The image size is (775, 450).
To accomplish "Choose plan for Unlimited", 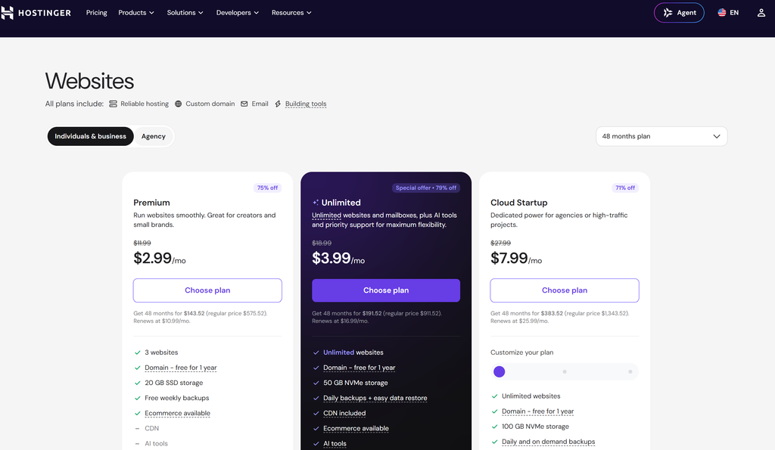I will 386,290.
